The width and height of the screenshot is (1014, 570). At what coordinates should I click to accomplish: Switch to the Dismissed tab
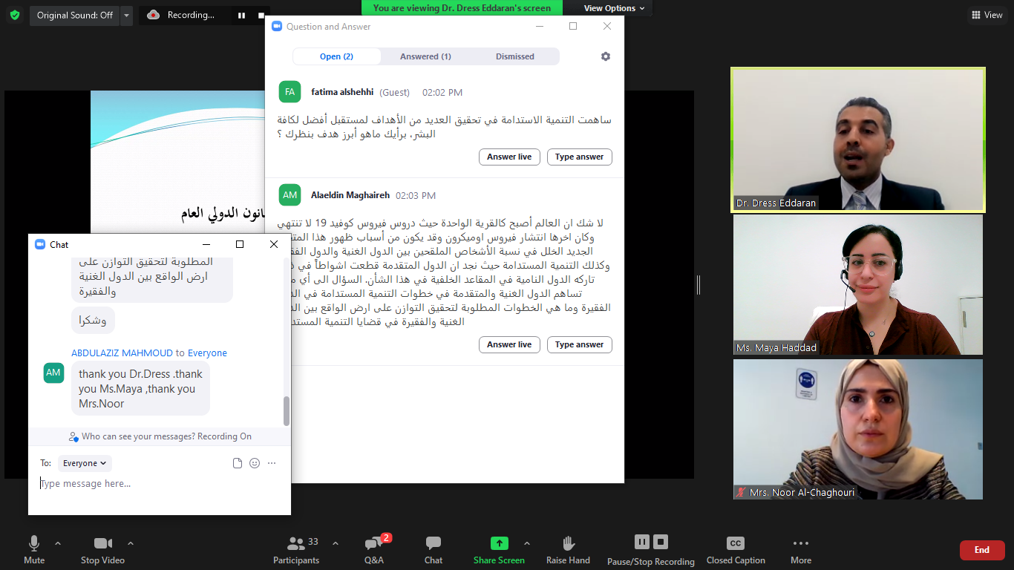(514, 56)
